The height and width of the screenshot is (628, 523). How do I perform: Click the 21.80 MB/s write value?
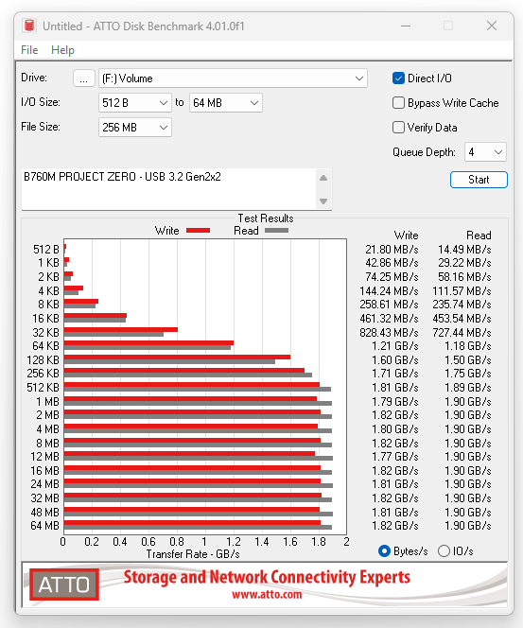pos(392,249)
